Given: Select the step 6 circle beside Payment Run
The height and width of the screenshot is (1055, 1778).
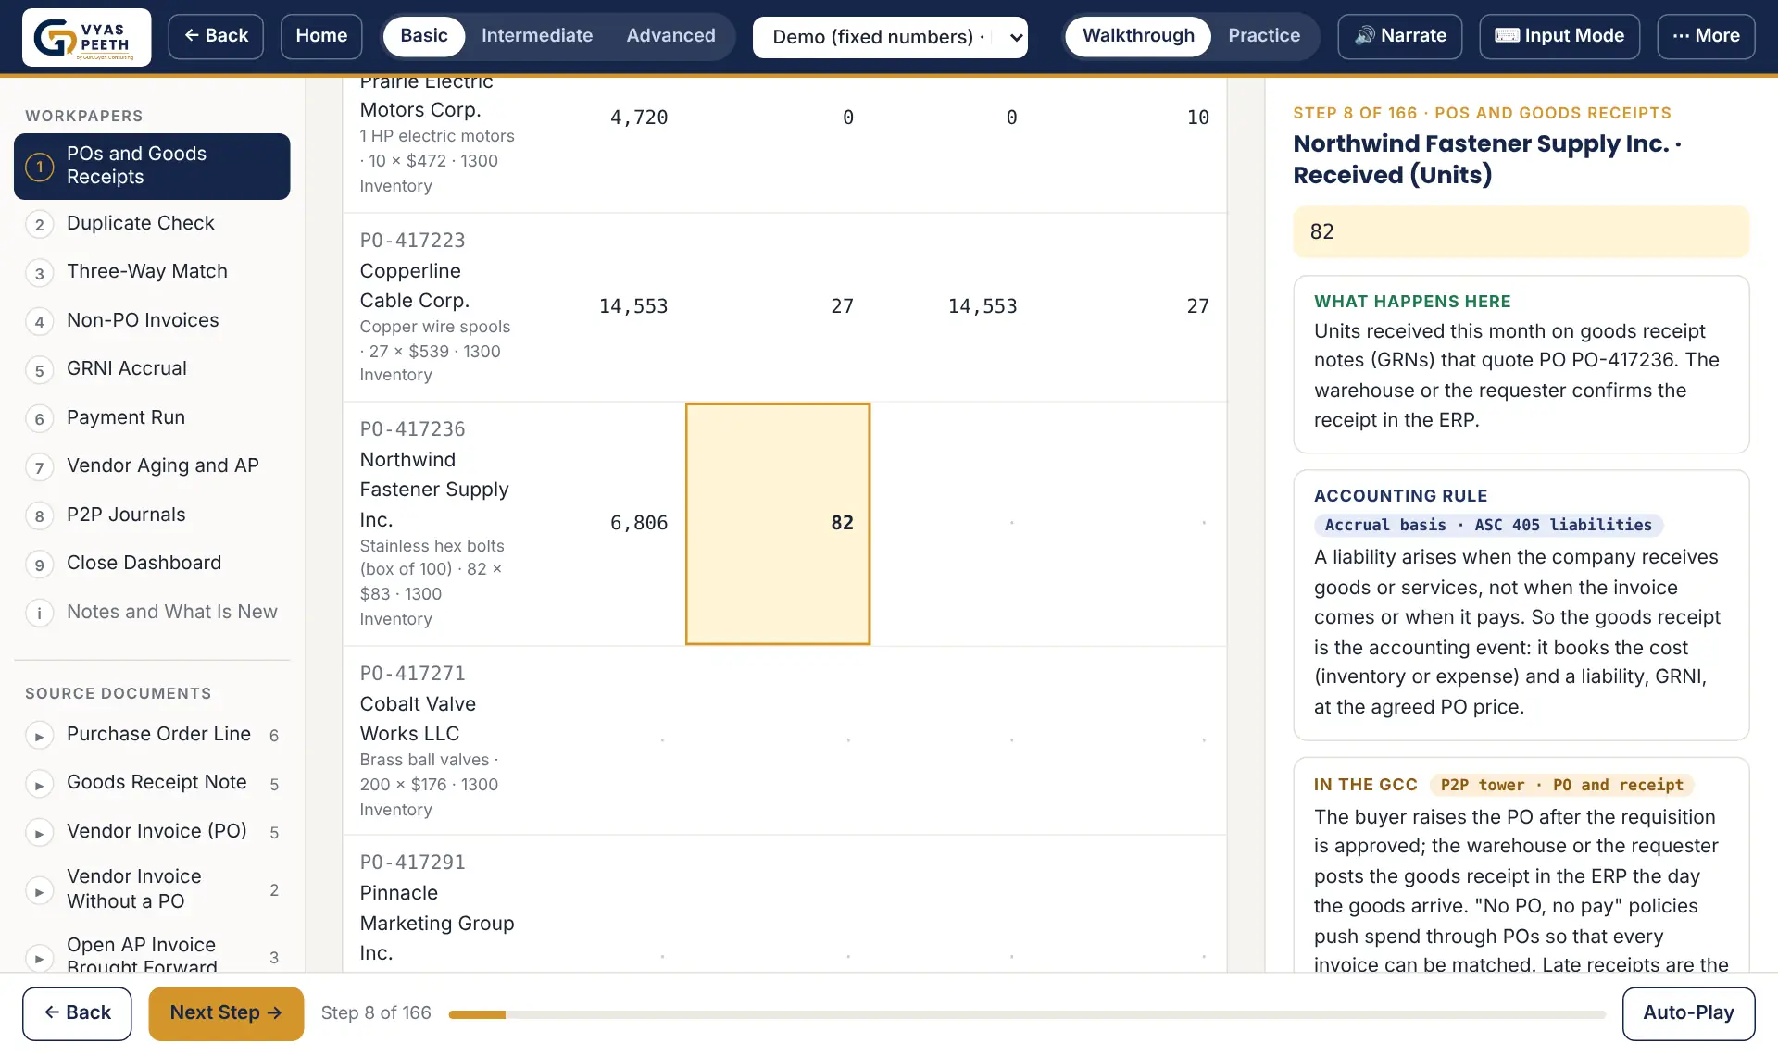Looking at the screenshot, I should coord(39,418).
